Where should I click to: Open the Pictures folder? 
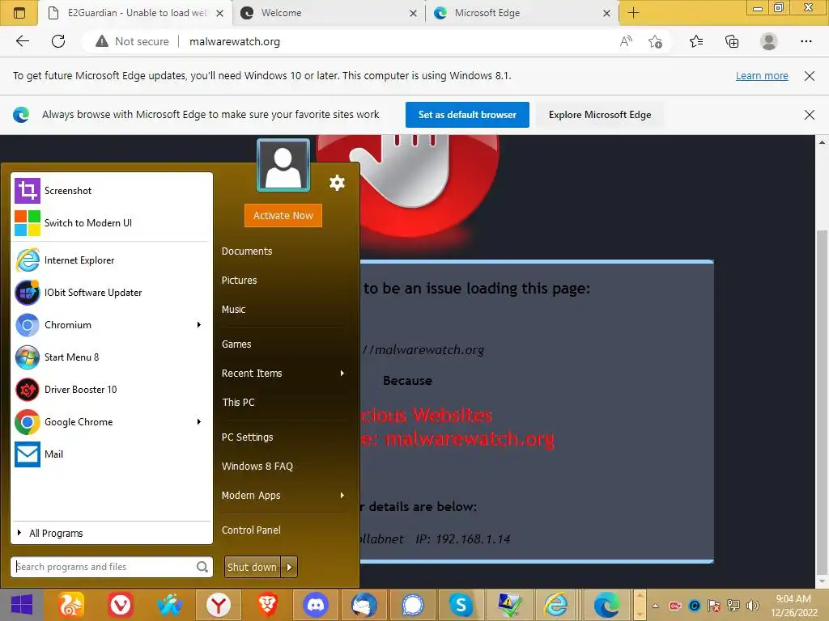click(x=239, y=281)
